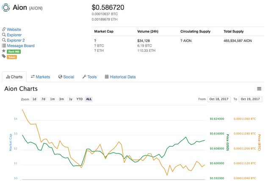Click the Market Cap axis label
The image size is (271, 181).
pos(11,142)
